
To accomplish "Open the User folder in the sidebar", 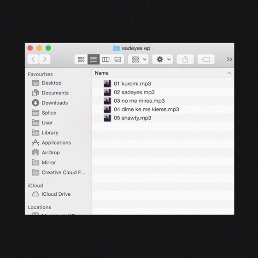I will (x=58, y=123).
